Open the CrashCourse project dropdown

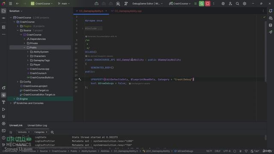click(x=42, y=3)
